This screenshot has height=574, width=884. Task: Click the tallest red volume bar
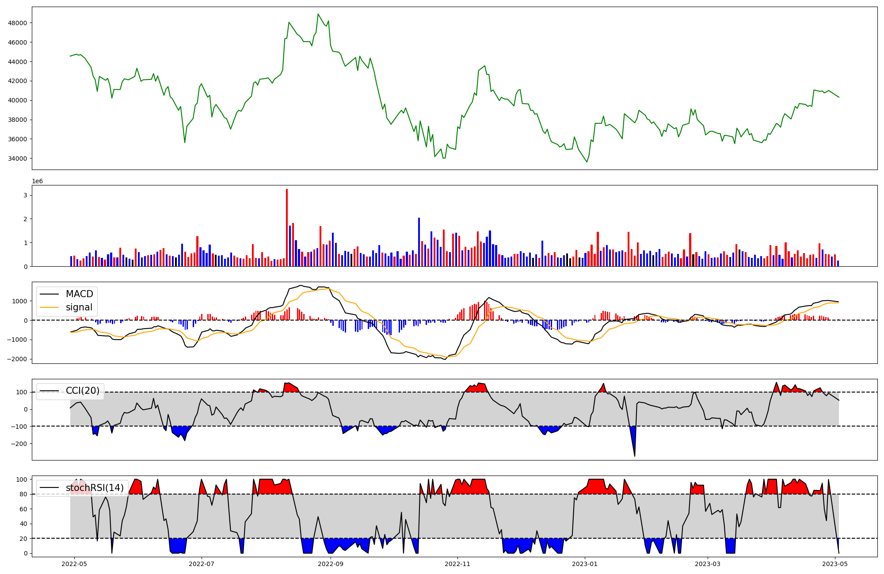[x=287, y=228]
